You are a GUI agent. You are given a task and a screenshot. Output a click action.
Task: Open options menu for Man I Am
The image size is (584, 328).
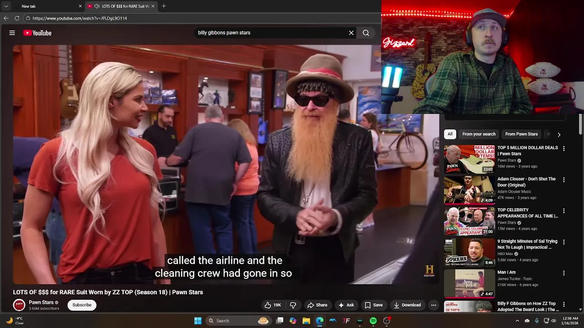click(564, 273)
